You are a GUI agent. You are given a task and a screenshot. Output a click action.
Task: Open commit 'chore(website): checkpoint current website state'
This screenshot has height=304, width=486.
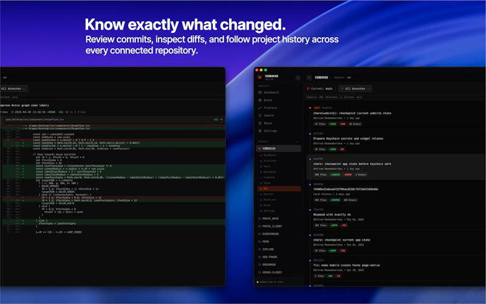[x=352, y=113]
